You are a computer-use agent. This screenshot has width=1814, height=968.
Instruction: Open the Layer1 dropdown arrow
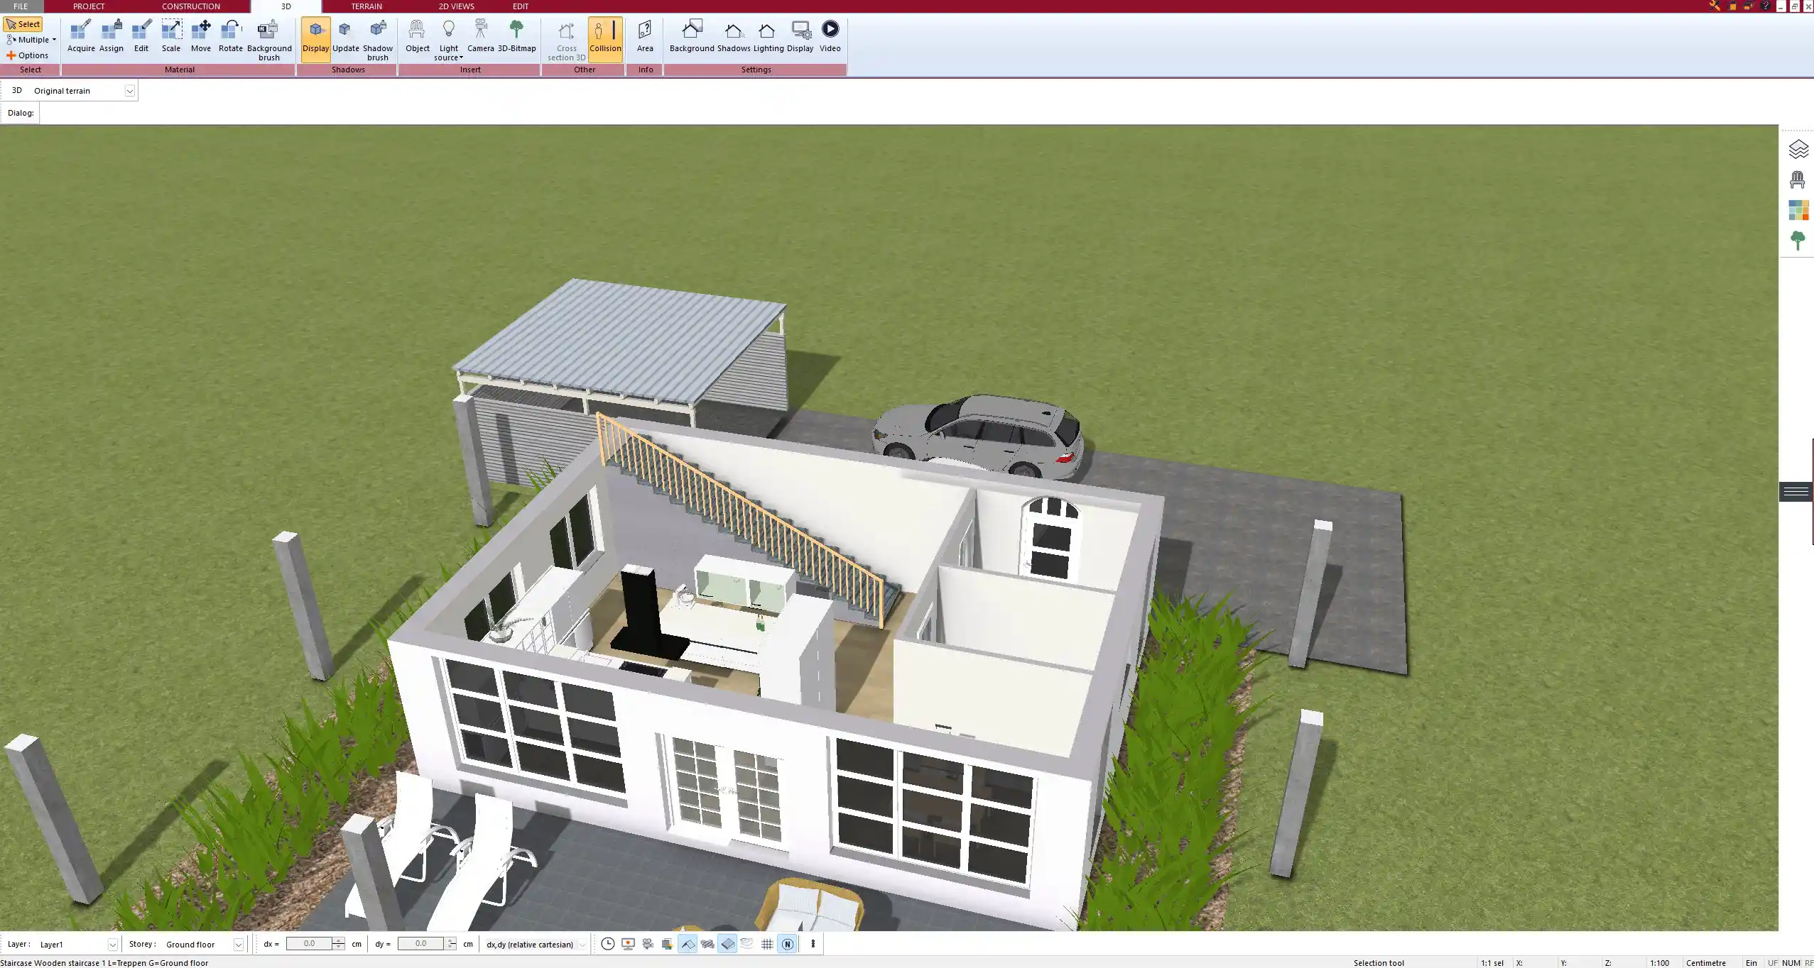click(x=112, y=945)
